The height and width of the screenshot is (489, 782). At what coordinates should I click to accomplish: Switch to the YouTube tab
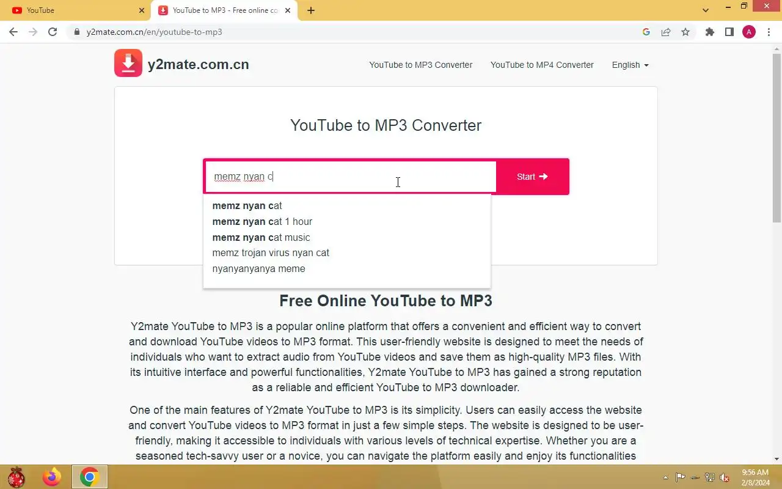pyautogui.click(x=76, y=10)
